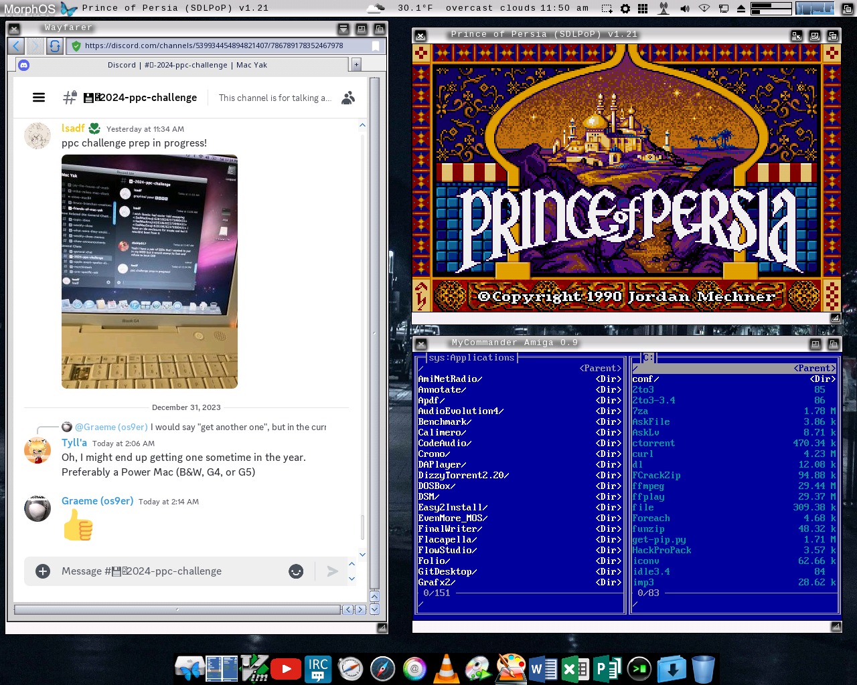Click the Wayfarer URL address field

coord(227,46)
